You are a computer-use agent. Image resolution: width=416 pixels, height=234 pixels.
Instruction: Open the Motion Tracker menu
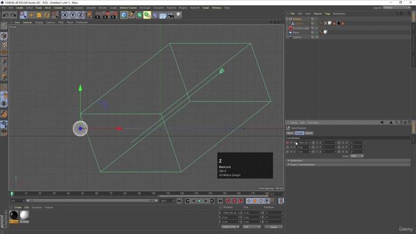[128, 8]
